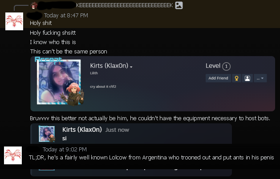
Task: Expand the arrow next to Kirts (Klax0n) name
Action: (x=131, y=67)
